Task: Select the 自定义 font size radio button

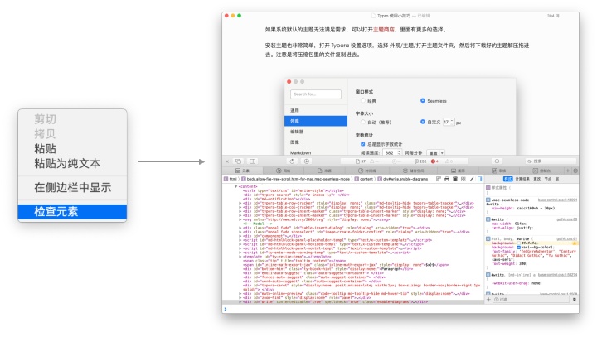Action: [423, 122]
